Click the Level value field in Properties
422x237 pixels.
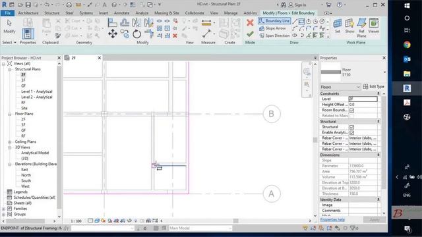coord(363,99)
